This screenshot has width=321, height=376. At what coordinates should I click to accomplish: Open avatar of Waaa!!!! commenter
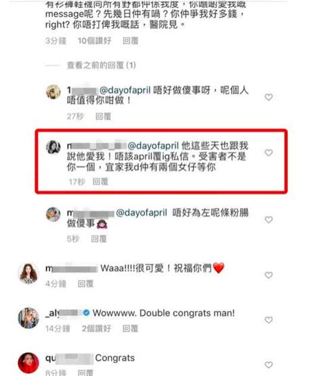28,274
